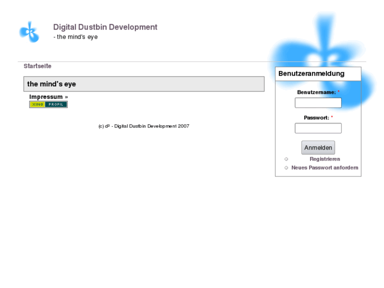Click the Benutzername: label
The image size is (384, 288).
click(x=316, y=92)
